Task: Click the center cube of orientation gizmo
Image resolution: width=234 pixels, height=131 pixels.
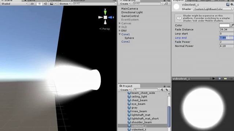Action: [x=105, y=17]
